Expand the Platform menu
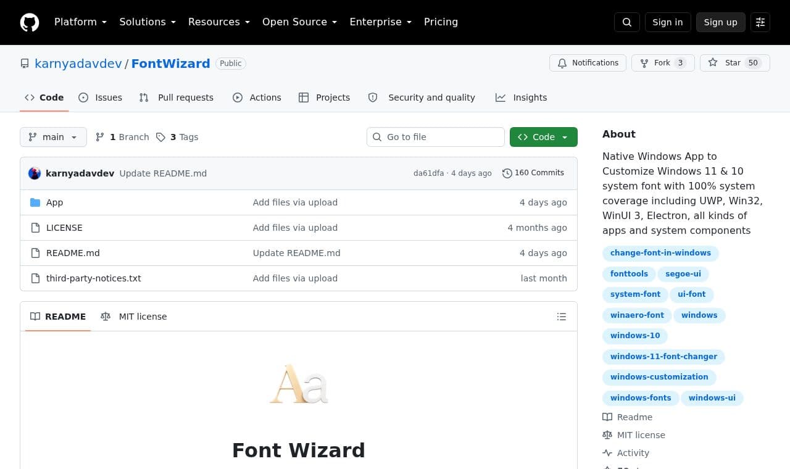790x469 pixels. tap(80, 22)
